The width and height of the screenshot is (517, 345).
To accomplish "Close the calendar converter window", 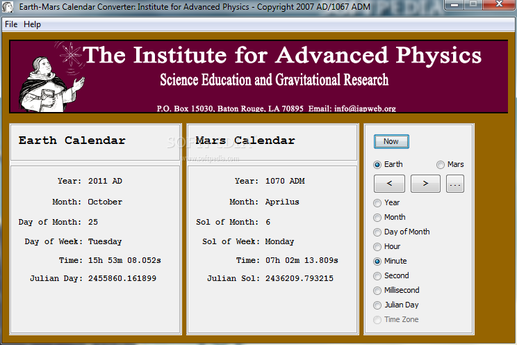I will [499, 5].
